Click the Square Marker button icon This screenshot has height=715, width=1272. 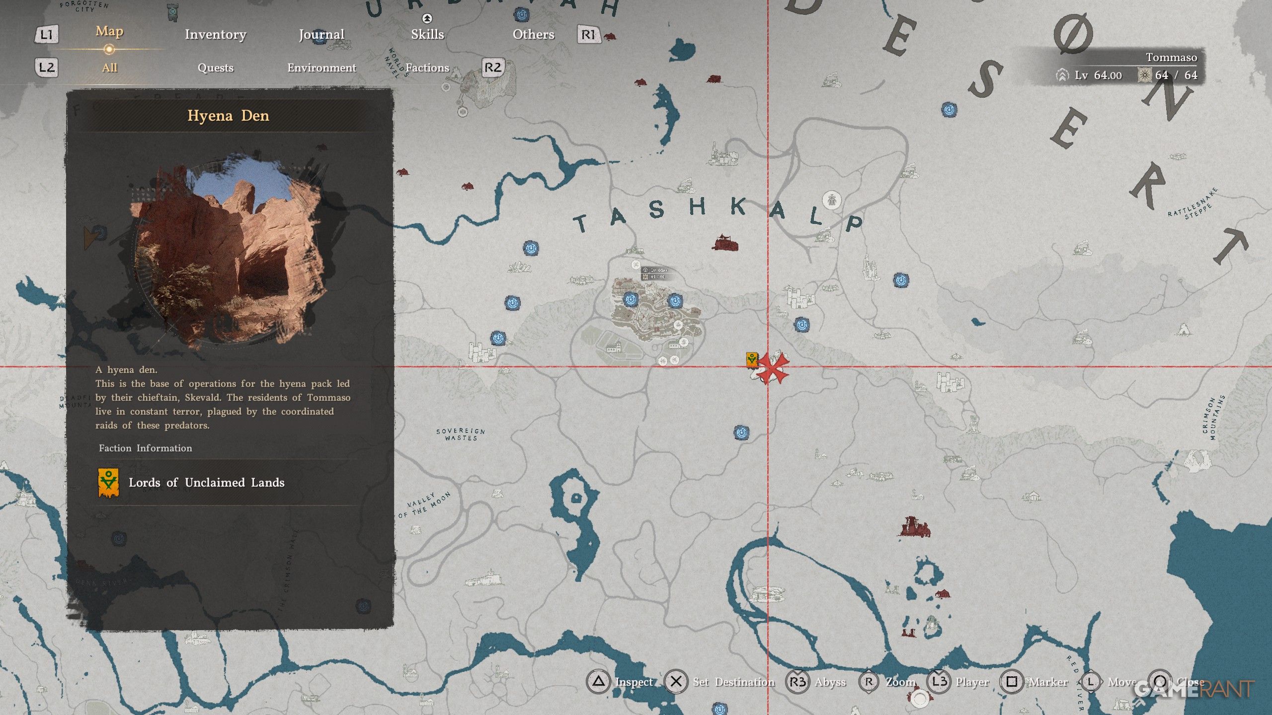pyautogui.click(x=1012, y=682)
